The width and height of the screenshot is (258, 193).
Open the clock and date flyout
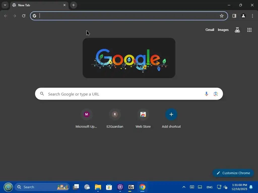click(x=239, y=187)
